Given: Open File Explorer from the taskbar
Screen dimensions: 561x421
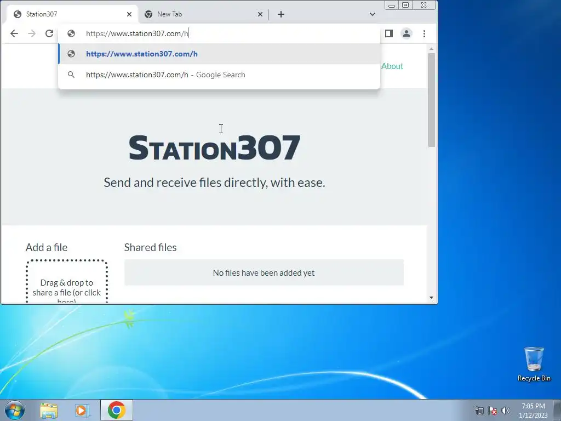Looking at the screenshot, I should click(49, 410).
